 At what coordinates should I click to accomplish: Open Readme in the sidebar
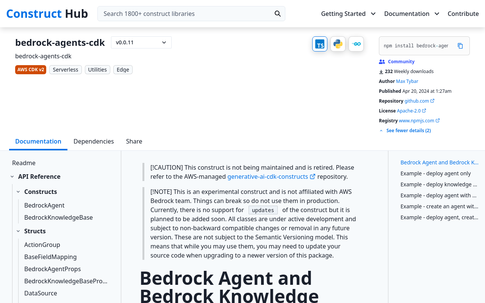point(24,163)
